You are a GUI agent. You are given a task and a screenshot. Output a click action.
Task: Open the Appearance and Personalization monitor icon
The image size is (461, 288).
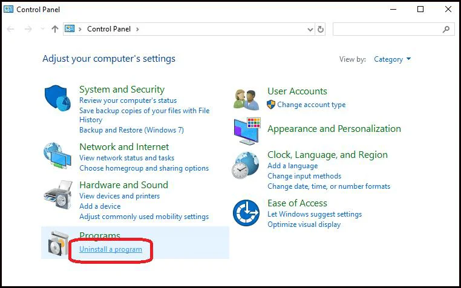(x=247, y=131)
